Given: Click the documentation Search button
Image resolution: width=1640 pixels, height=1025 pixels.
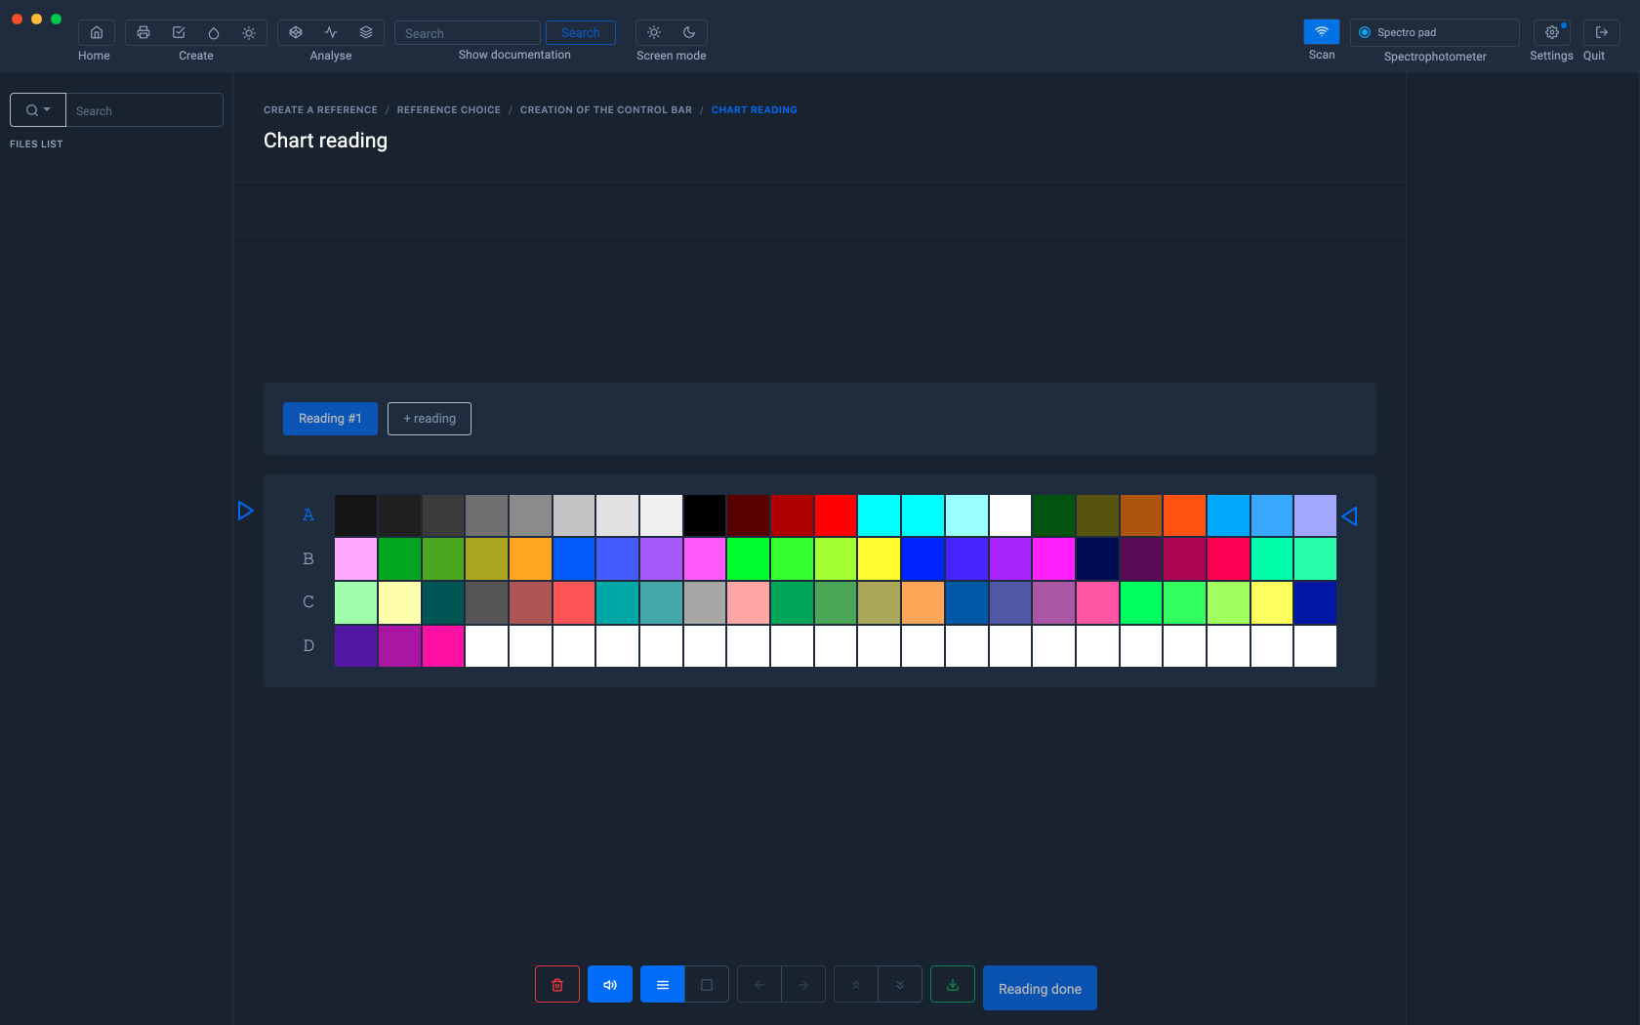Looking at the screenshot, I should 581,32.
